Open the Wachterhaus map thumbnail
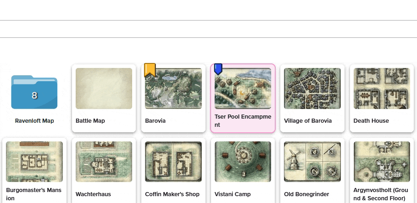 click(x=104, y=161)
